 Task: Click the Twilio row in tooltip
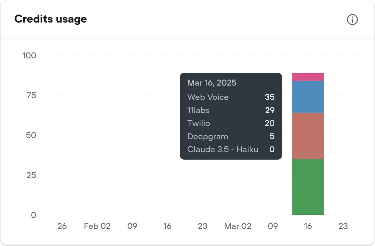pyautogui.click(x=231, y=123)
